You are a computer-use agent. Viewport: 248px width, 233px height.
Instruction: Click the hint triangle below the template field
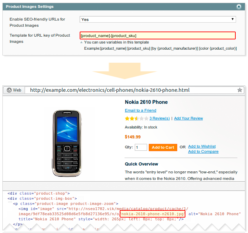[x=81, y=42]
